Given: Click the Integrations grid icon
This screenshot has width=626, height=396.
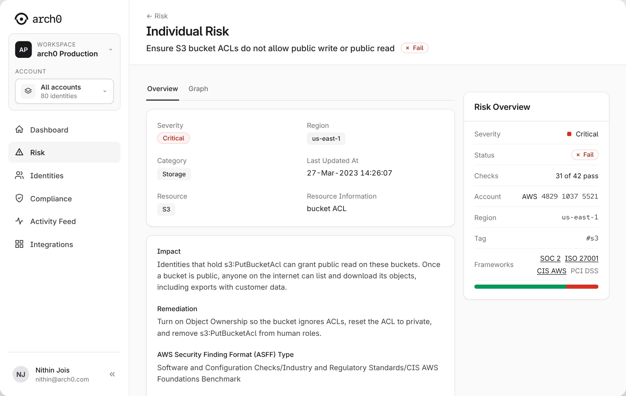Looking at the screenshot, I should point(19,244).
